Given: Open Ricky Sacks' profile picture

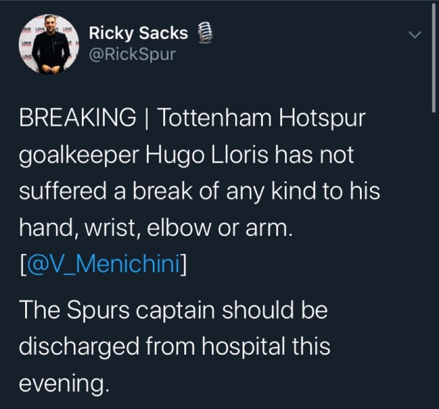Looking at the screenshot, I should click(49, 45).
